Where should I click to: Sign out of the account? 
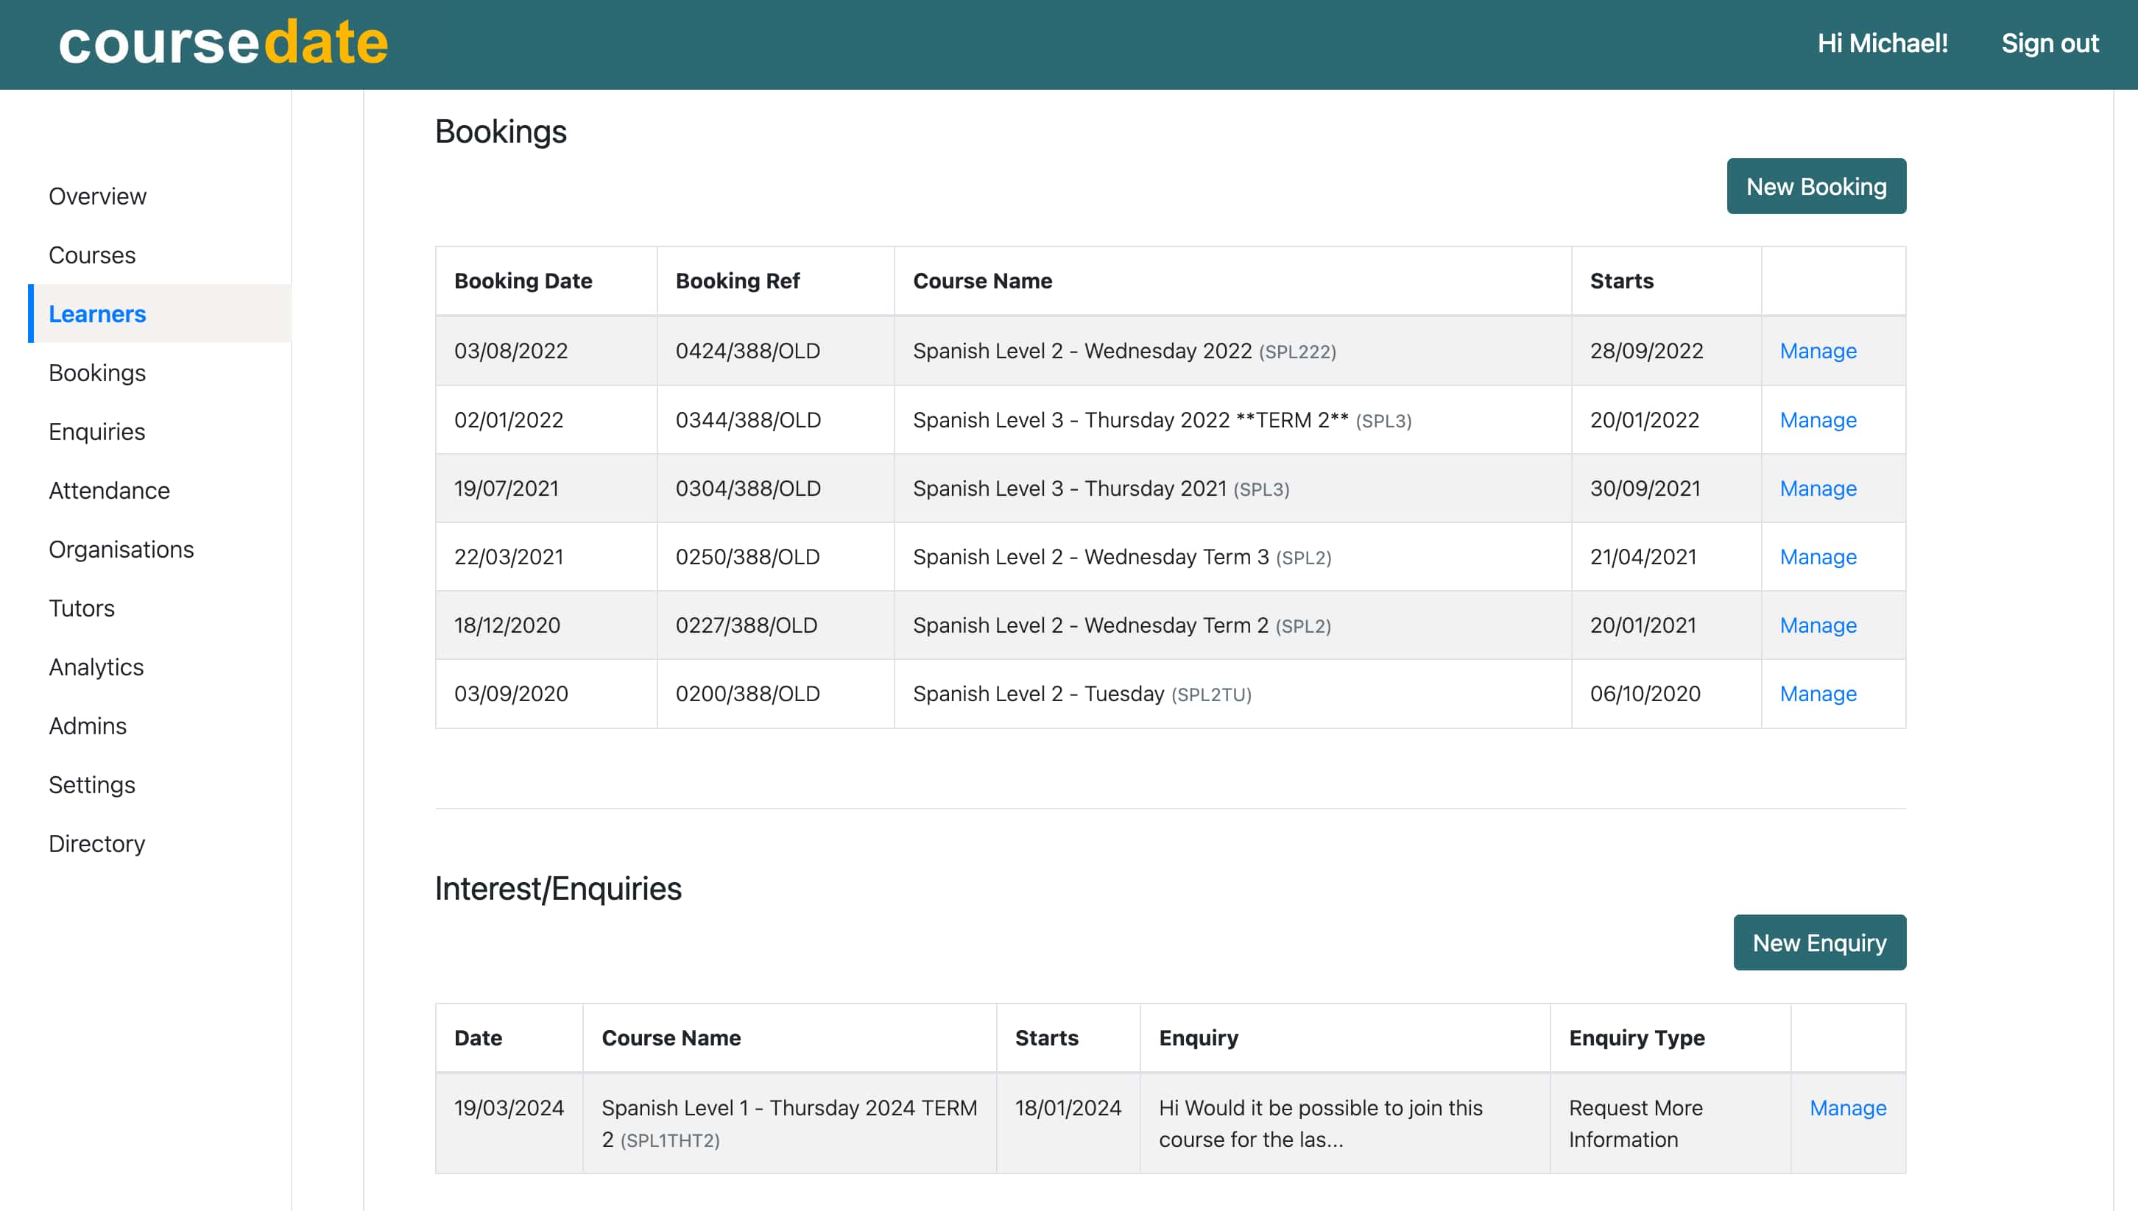coord(2049,43)
